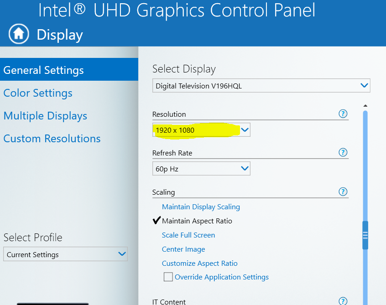Click the Center Image scaling link

(x=183, y=249)
